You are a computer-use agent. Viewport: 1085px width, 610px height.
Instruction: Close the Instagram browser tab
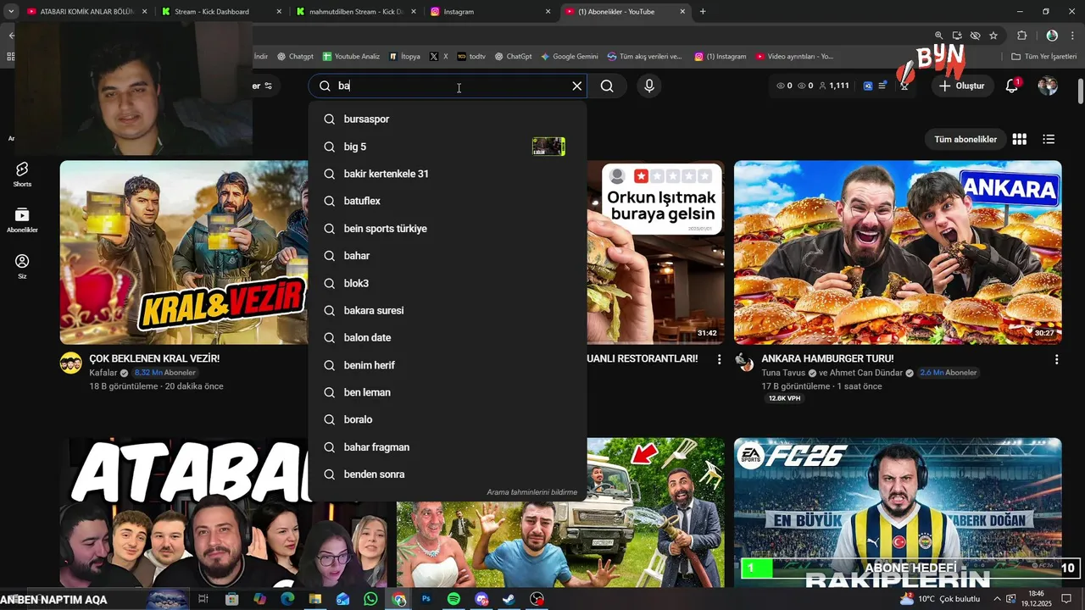click(548, 12)
